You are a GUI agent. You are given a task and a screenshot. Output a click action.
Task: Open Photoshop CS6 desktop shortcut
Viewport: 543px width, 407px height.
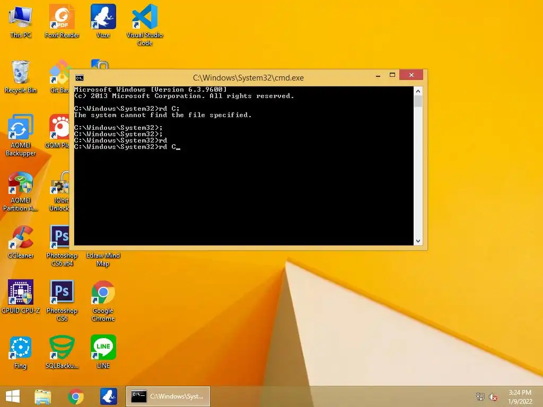pyautogui.click(x=62, y=301)
